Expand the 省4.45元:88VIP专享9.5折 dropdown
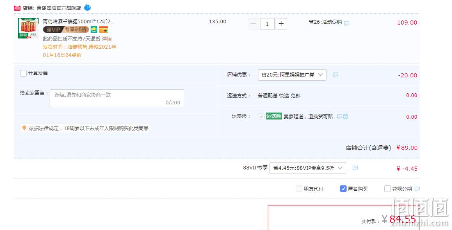 coord(308,168)
